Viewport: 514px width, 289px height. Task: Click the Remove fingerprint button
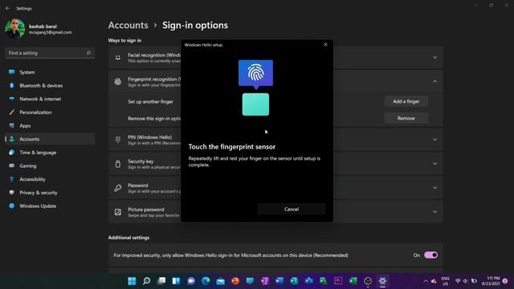click(406, 118)
